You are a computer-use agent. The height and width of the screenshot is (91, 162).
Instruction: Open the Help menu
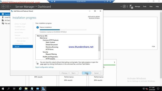(157, 7)
